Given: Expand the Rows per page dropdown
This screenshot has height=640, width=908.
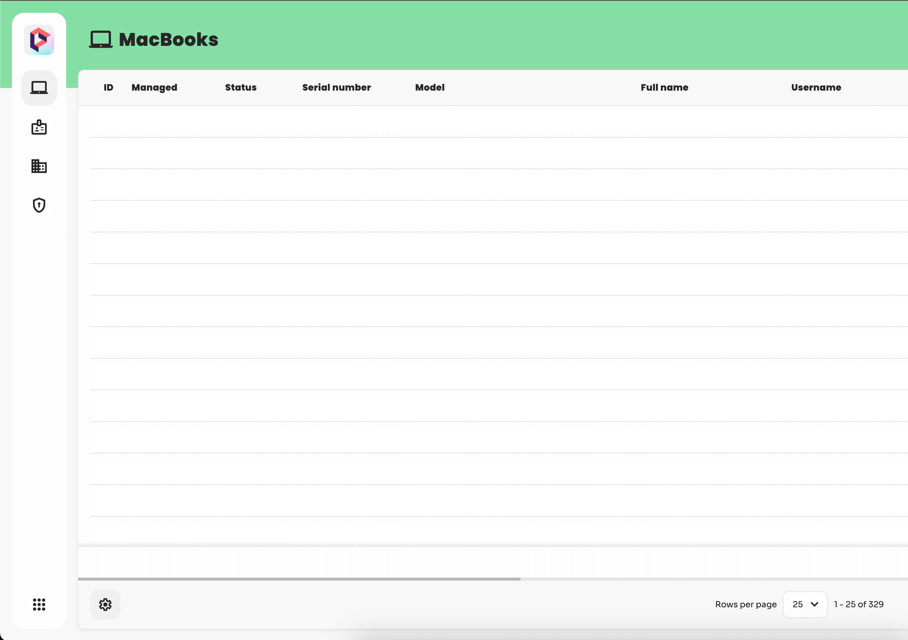Looking at the screenshot, I should (805, 604).
